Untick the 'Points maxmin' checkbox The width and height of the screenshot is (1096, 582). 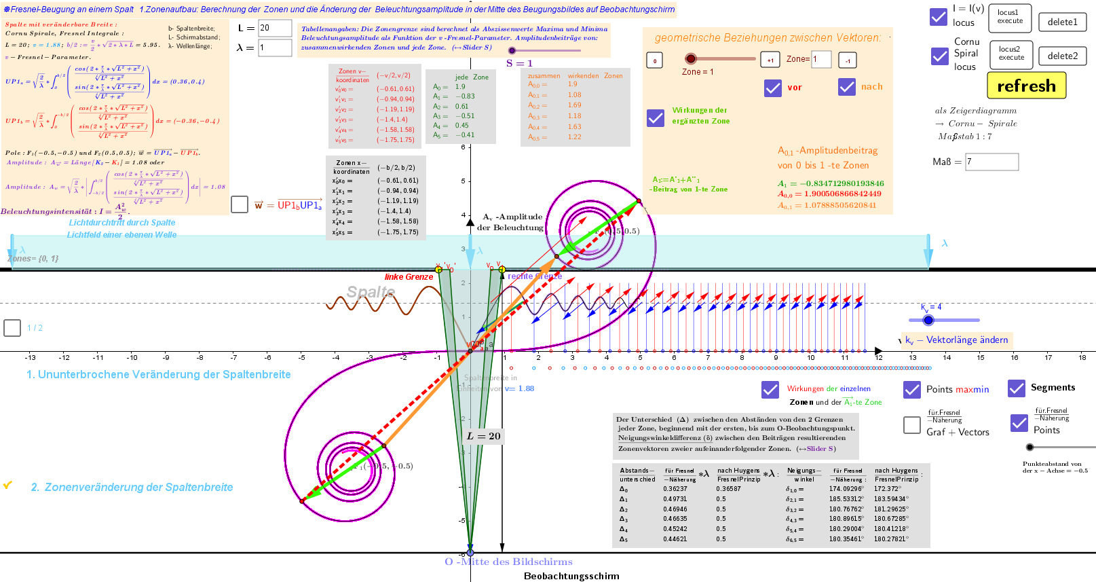click(912, 389)
